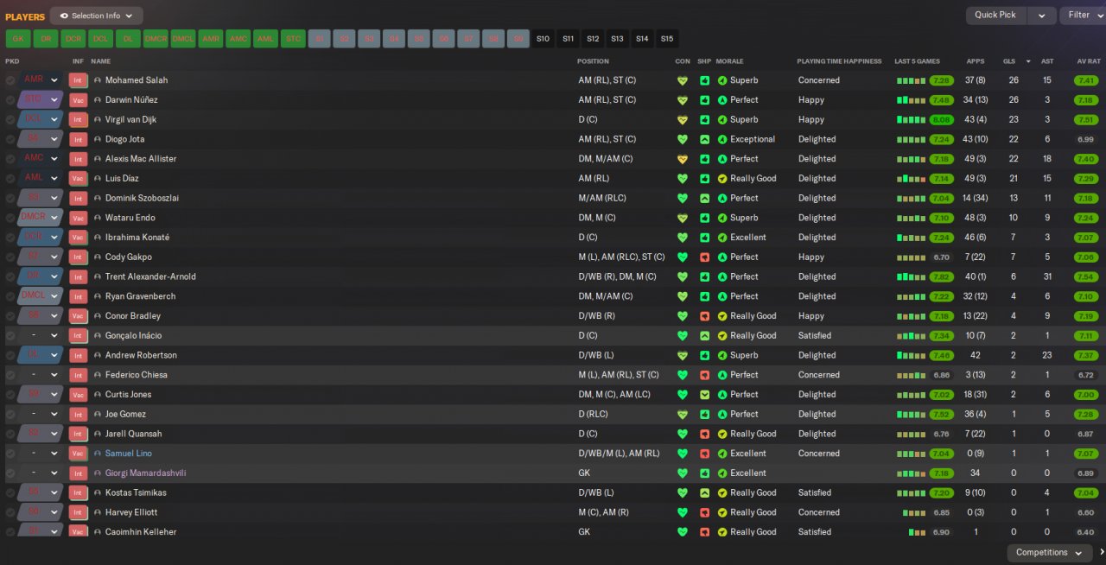Click Trent Alexander-Arnold's 7.54 average rating badge
Viewport: 1106px width, 565px height.
tap(1086, 277)
